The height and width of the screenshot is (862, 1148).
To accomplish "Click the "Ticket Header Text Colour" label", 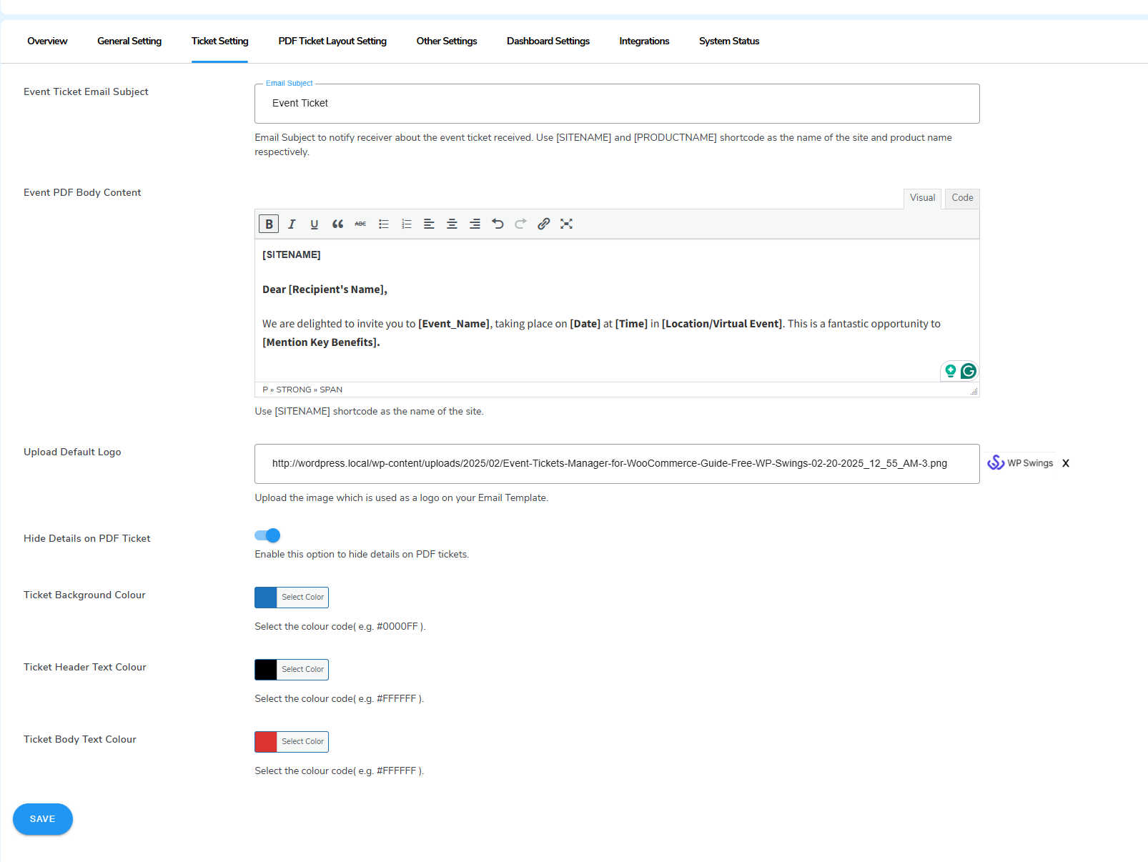I will (x=85, y=667).
